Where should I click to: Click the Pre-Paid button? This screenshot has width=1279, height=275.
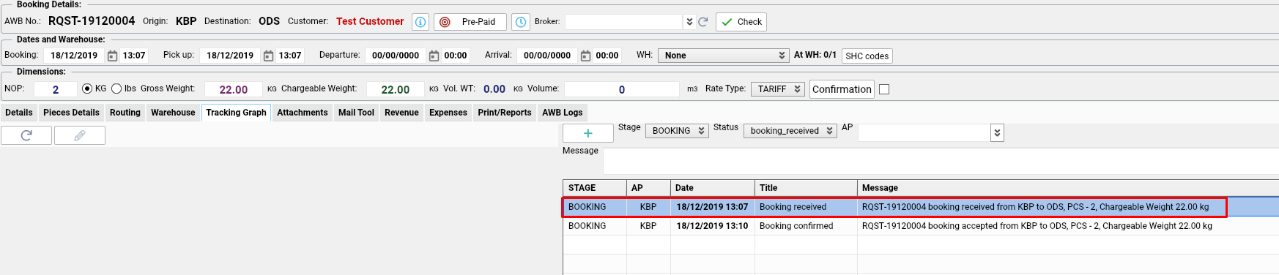coord(470,22)
